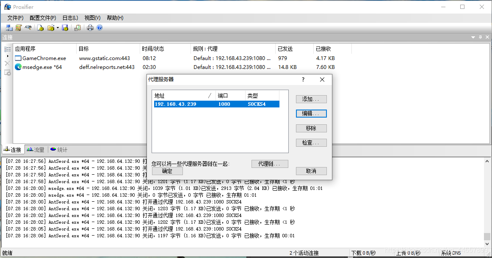The height and width of the screenshot is (258, 492).
Task: Select target deff.nelreports.net:443 cell
Action: 107,67
